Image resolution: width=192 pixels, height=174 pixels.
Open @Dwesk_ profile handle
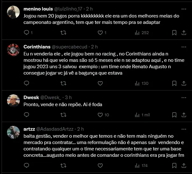[51, 97]
